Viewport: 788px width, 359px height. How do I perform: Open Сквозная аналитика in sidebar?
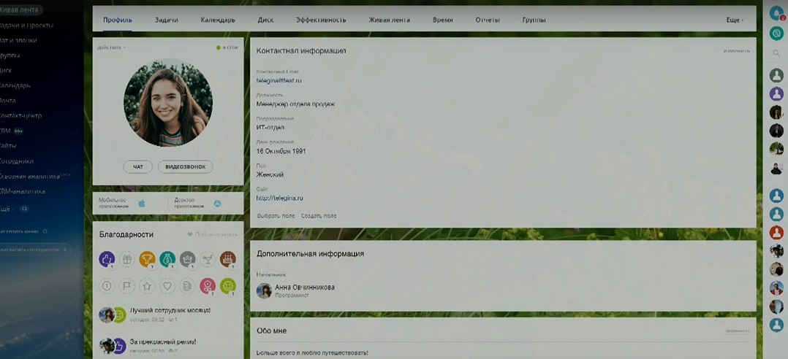pos(30,177)
